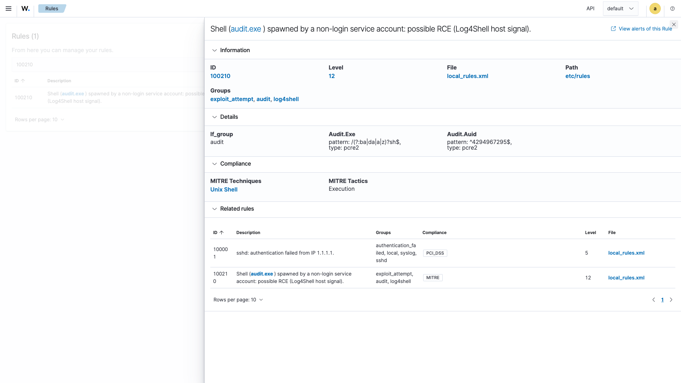Open View alerts of this Rule
The height and width of the screenshot is (383, 681).
(641, 29)
